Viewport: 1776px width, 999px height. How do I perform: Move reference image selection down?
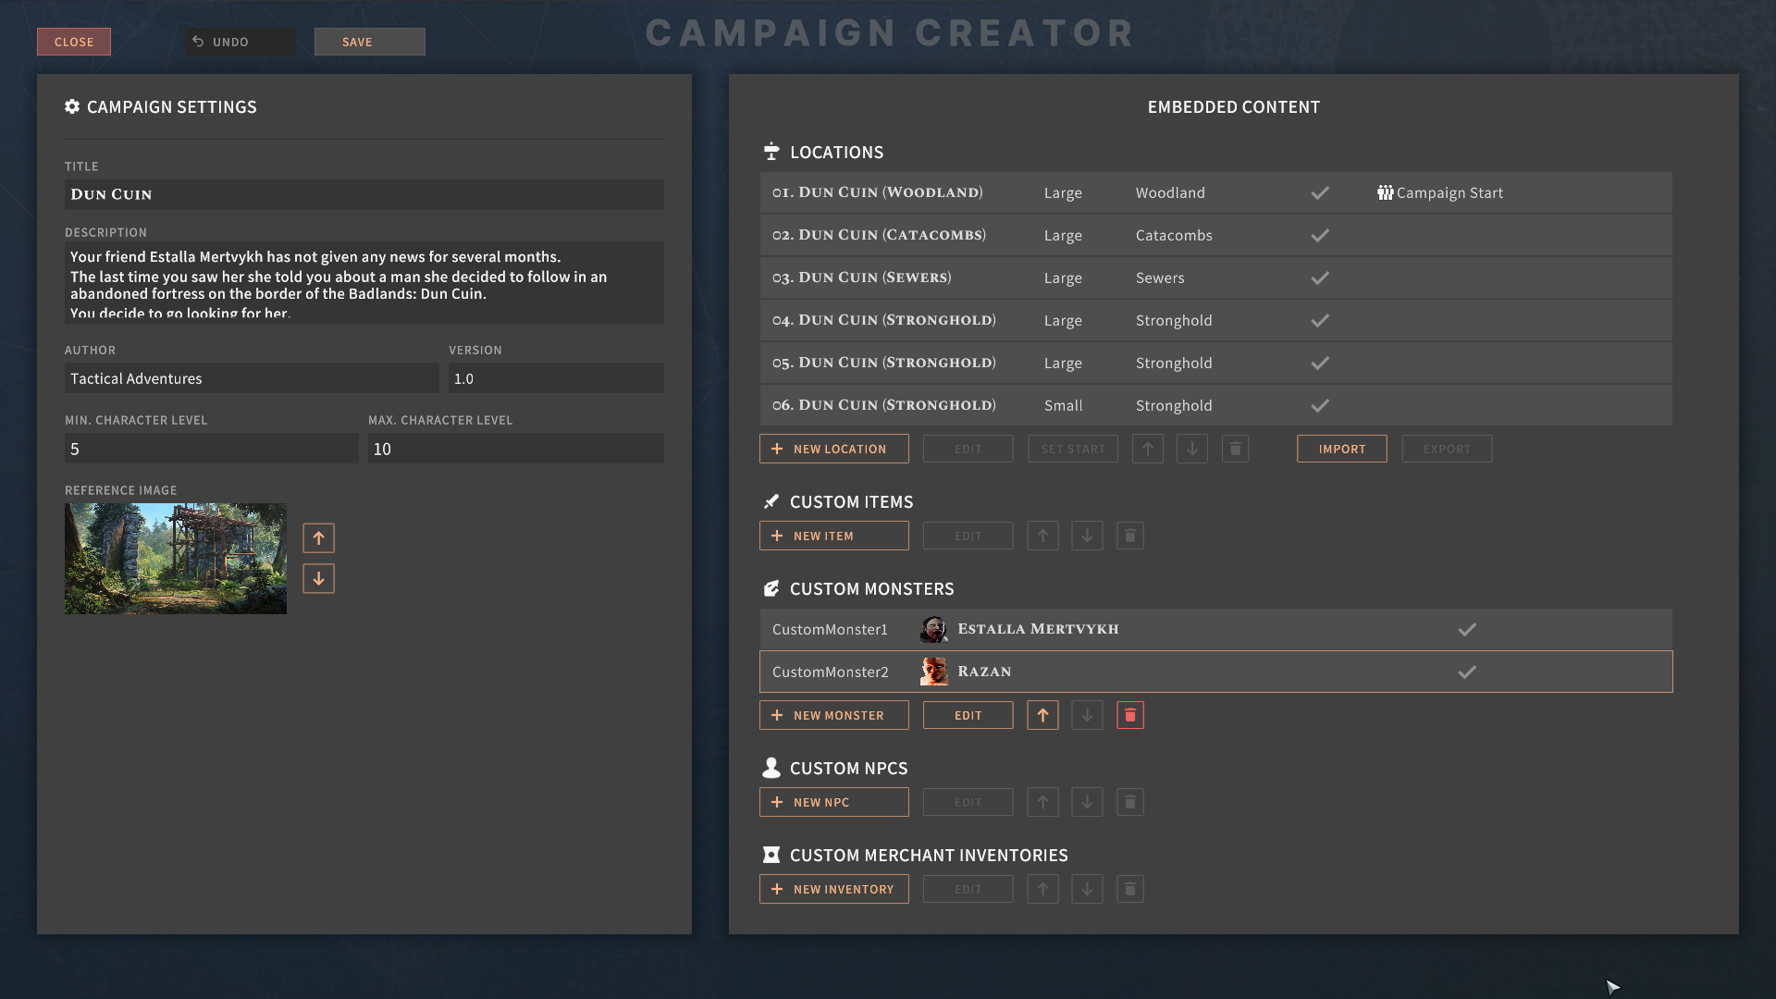[318, 578]
